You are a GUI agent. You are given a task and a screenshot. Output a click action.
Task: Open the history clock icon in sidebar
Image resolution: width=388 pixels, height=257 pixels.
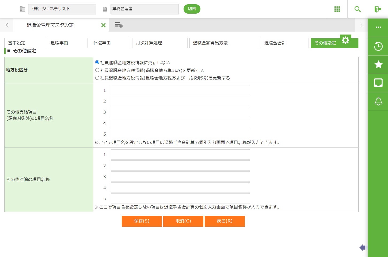(378, 46)
